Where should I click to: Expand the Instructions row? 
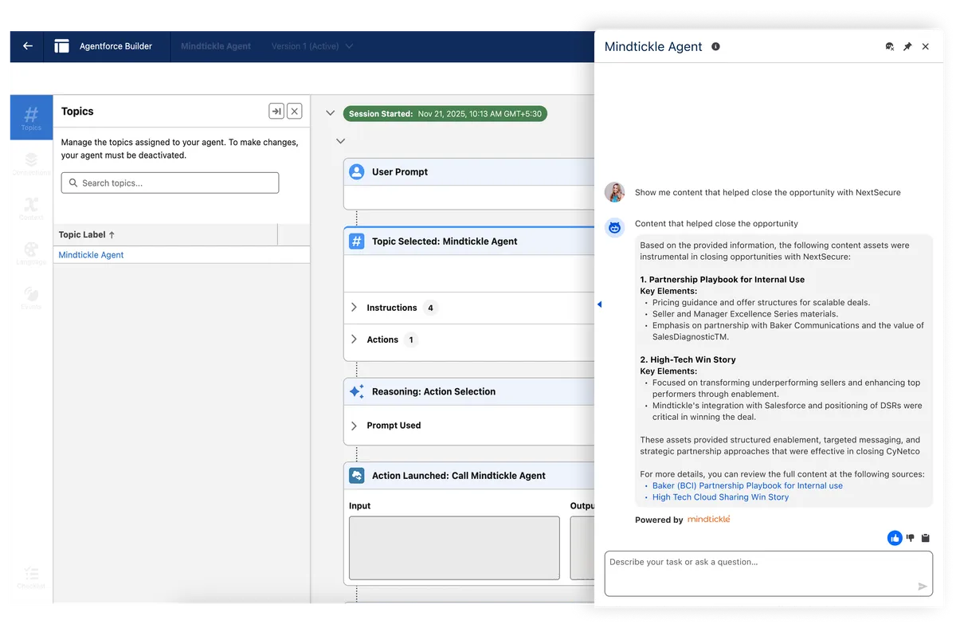point(355,308)
